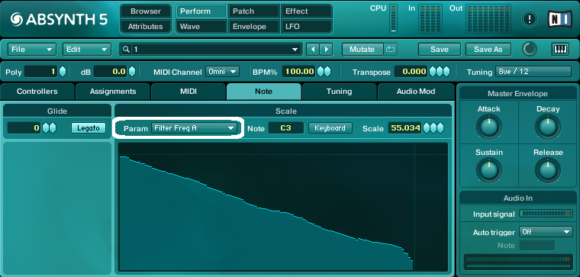Viewport: 580px width, 277px height.
Task: Click the exclamation panic button icon
Action: pyautogui.click(x=530, y=19)
